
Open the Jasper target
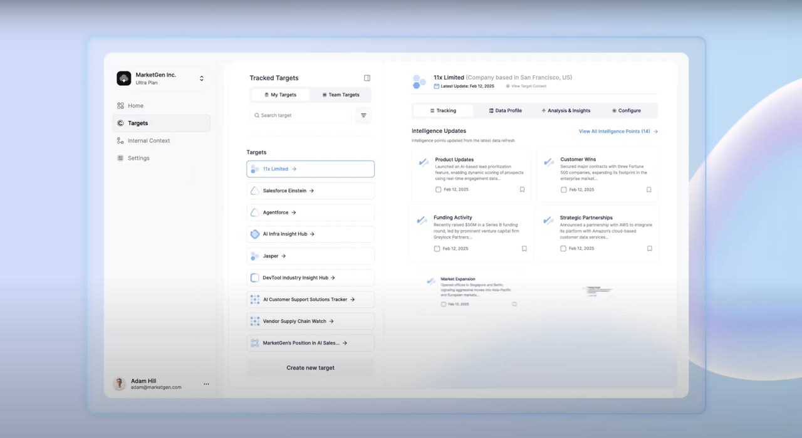click(x=311, y=256)
